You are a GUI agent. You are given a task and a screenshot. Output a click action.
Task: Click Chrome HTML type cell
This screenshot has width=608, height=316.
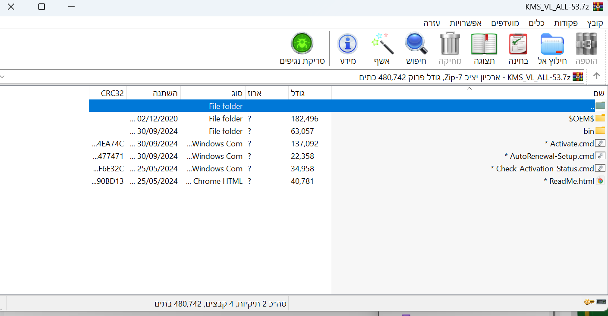coord(214,181)
